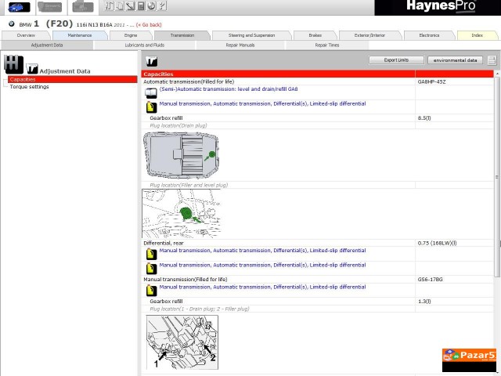Image resolution: width=501 pixels, height=376 pixels.
Task: Click the red Go back link
Action: coord(149,25)
